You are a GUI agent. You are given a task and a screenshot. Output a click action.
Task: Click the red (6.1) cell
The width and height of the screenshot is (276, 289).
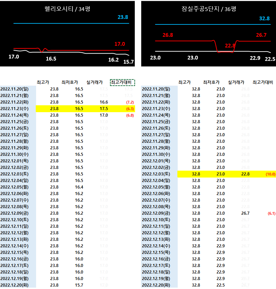click(x=272, y=213)
